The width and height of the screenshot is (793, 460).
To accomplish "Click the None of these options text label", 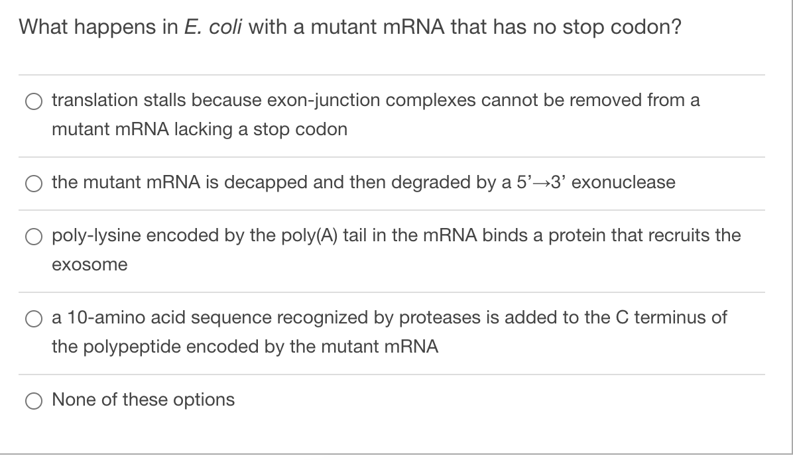I will 143,400.
